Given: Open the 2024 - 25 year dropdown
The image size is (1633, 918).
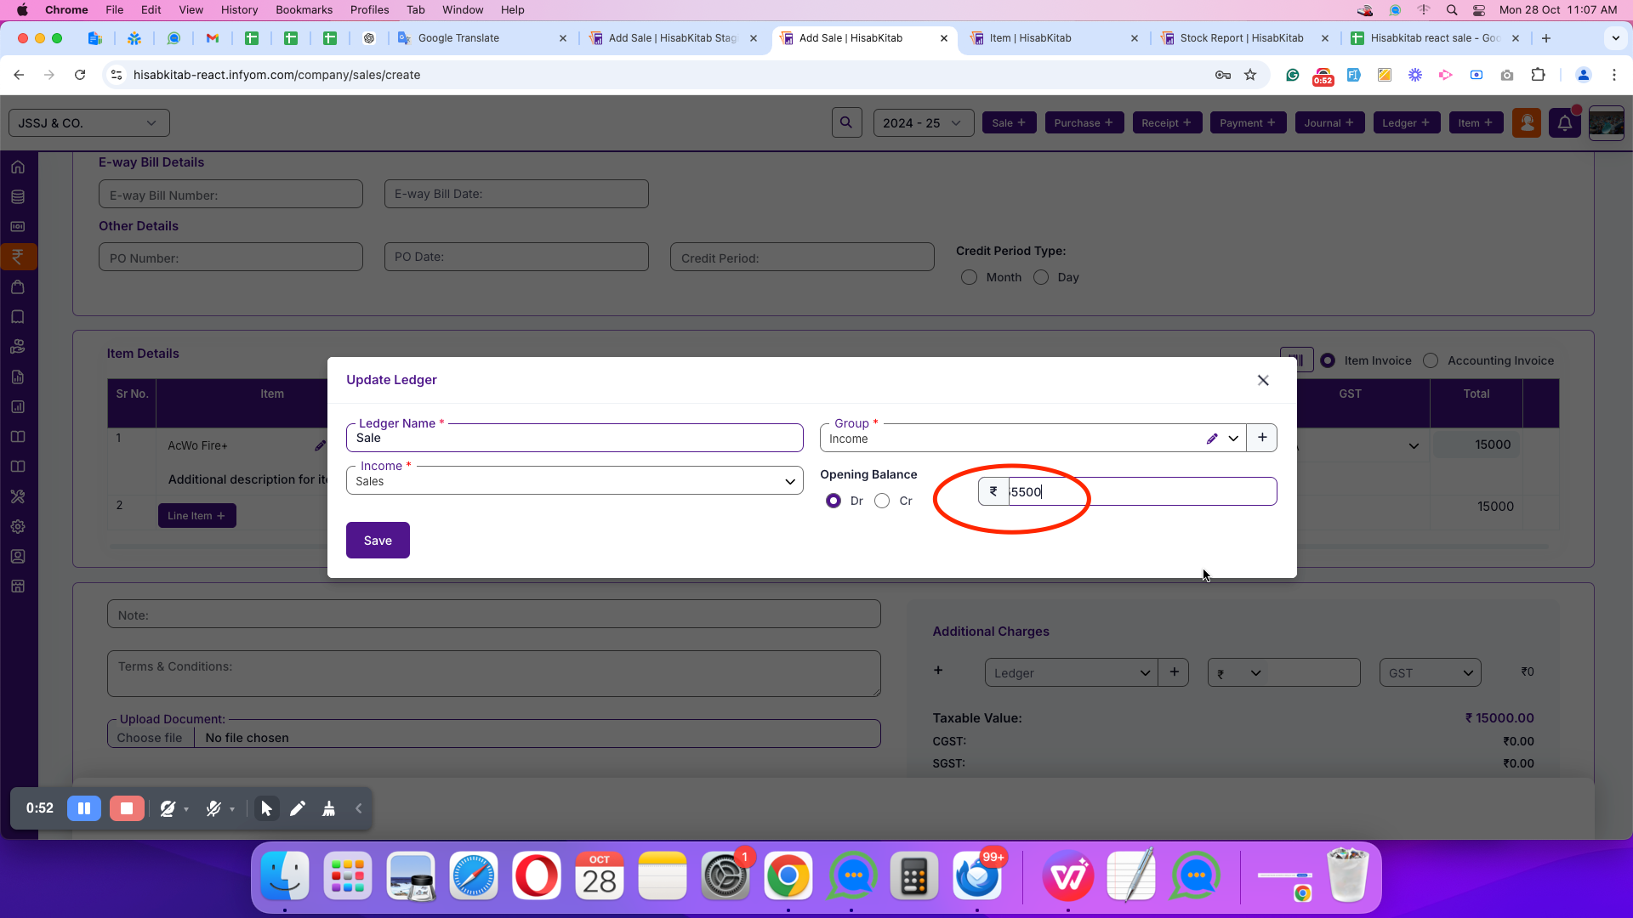Looking at the screenshot, I should (x=923, y=123).
